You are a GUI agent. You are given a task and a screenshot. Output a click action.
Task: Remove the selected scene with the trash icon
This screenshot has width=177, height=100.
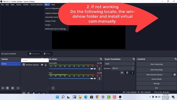7,88
